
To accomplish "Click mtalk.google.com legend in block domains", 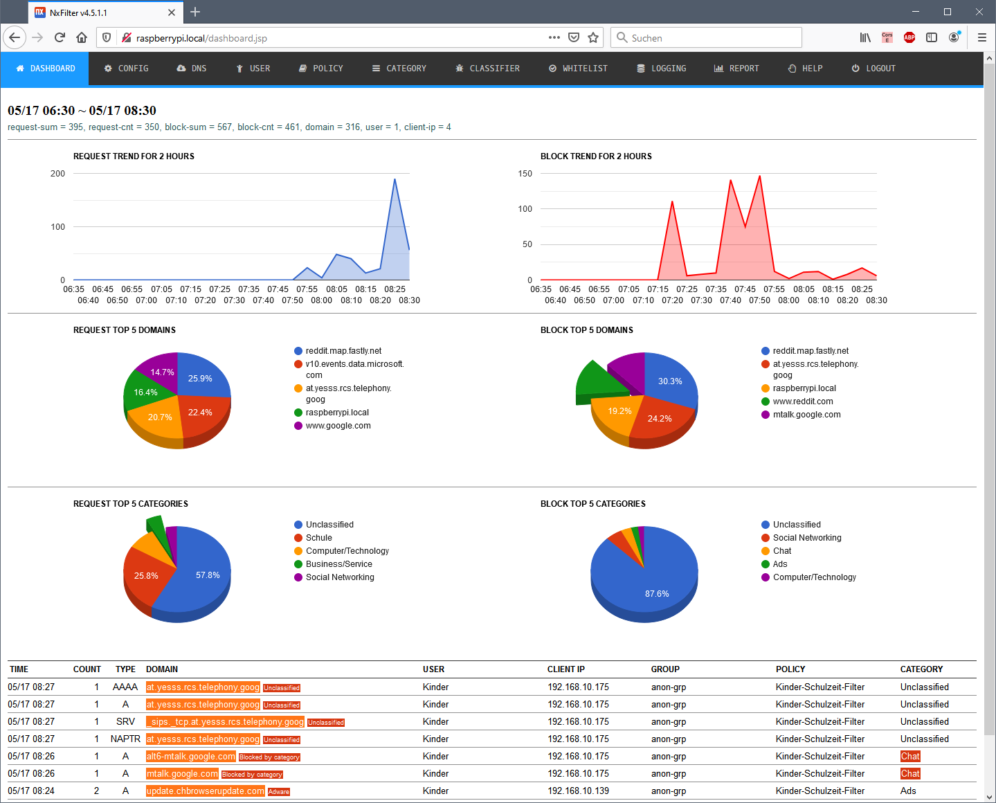I will tap(801, 415).
